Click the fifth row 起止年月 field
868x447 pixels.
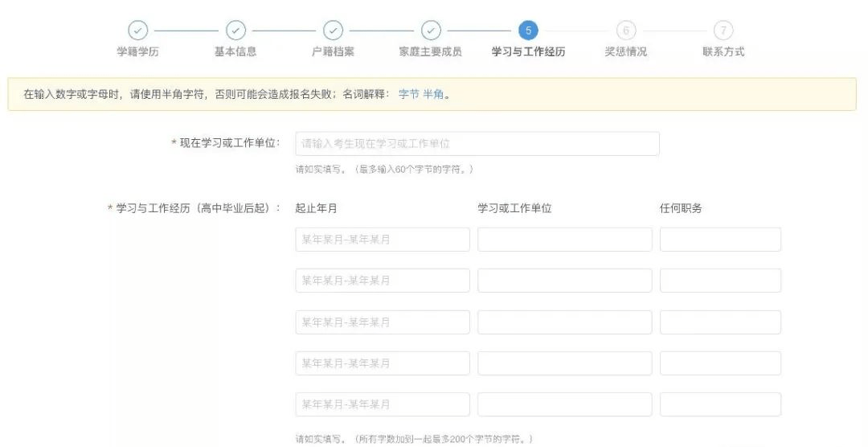(x=383, y=404)
